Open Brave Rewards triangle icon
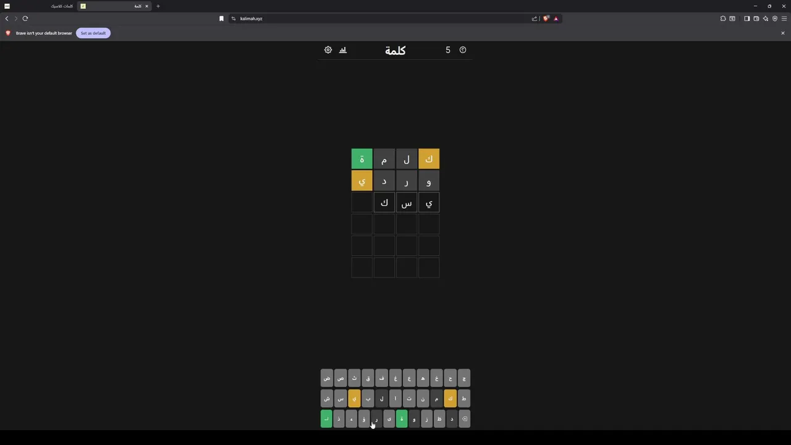Screen dimensions: 791x445 pyautogui.click(x=556, y=19)
